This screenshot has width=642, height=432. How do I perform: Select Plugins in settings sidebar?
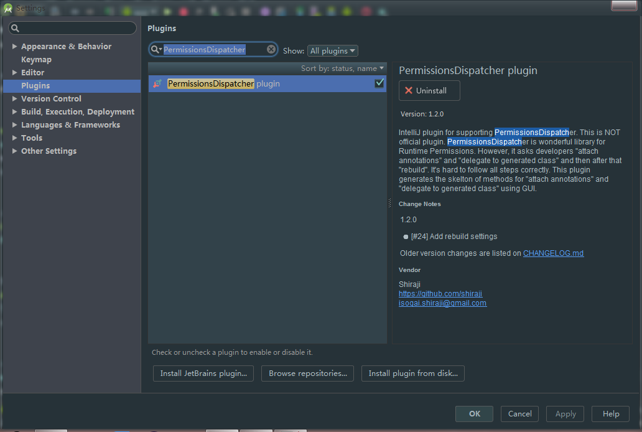point(35,86)
